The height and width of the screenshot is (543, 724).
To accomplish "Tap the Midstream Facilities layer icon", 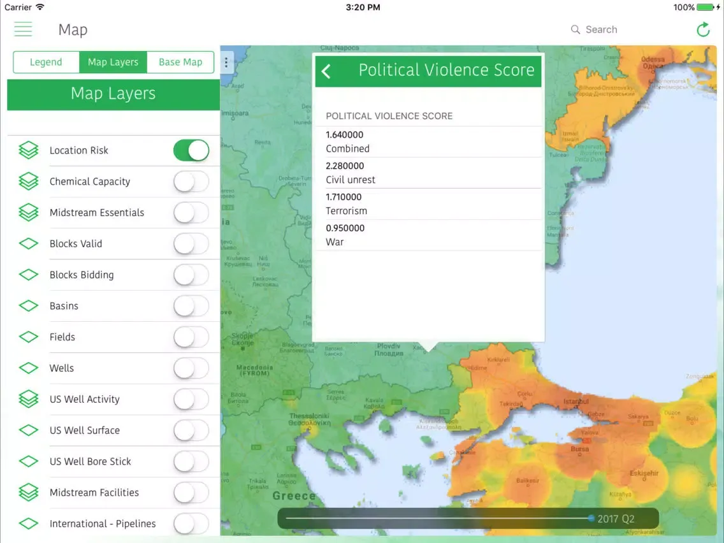I will (29, 492).
